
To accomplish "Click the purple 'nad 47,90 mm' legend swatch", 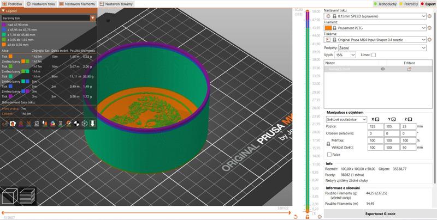I will pyautogui.click(x=4, y=25).
